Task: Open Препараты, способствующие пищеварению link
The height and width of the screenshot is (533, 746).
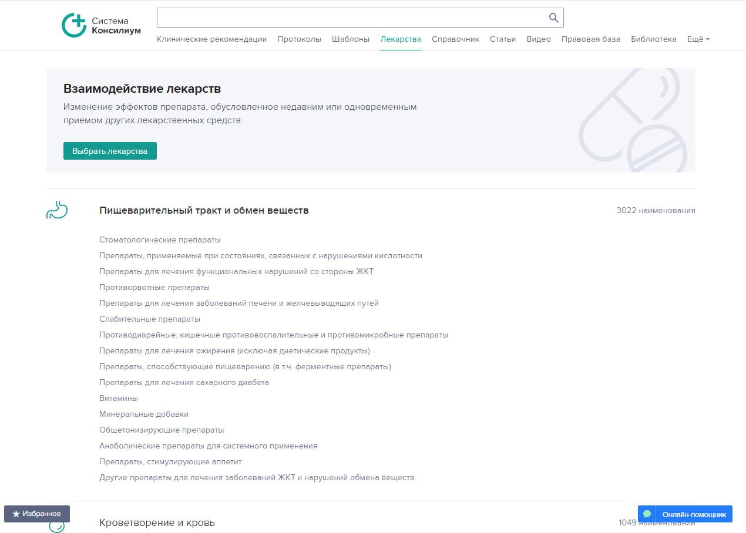Action: [x=245, y=367]
